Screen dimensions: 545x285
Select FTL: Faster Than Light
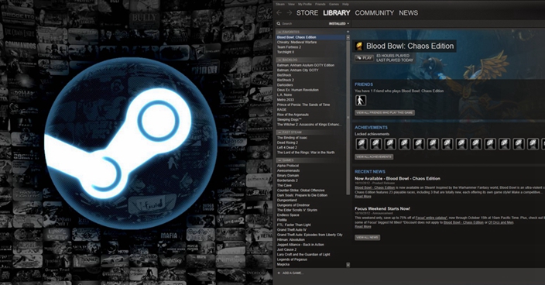tap(293, 225)
